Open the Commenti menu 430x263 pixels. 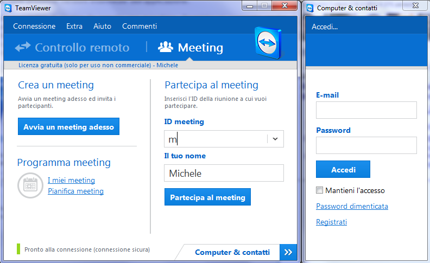pos(140,26)
